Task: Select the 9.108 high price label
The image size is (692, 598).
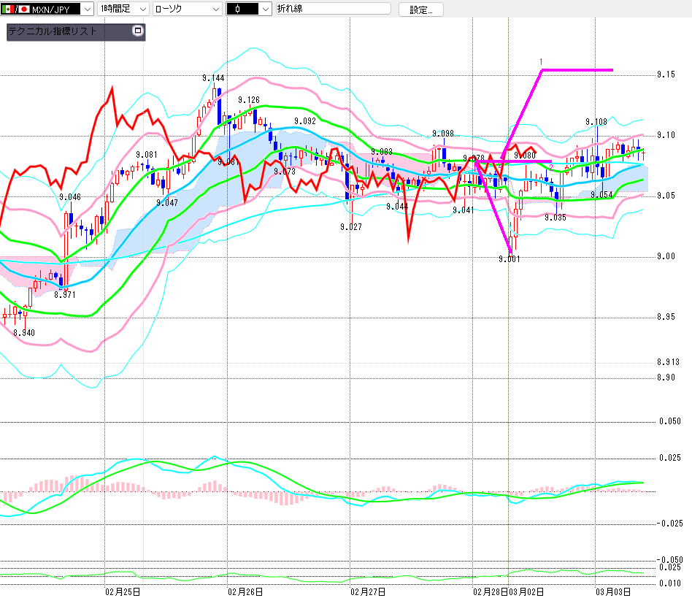Action: tap(596, 122)
